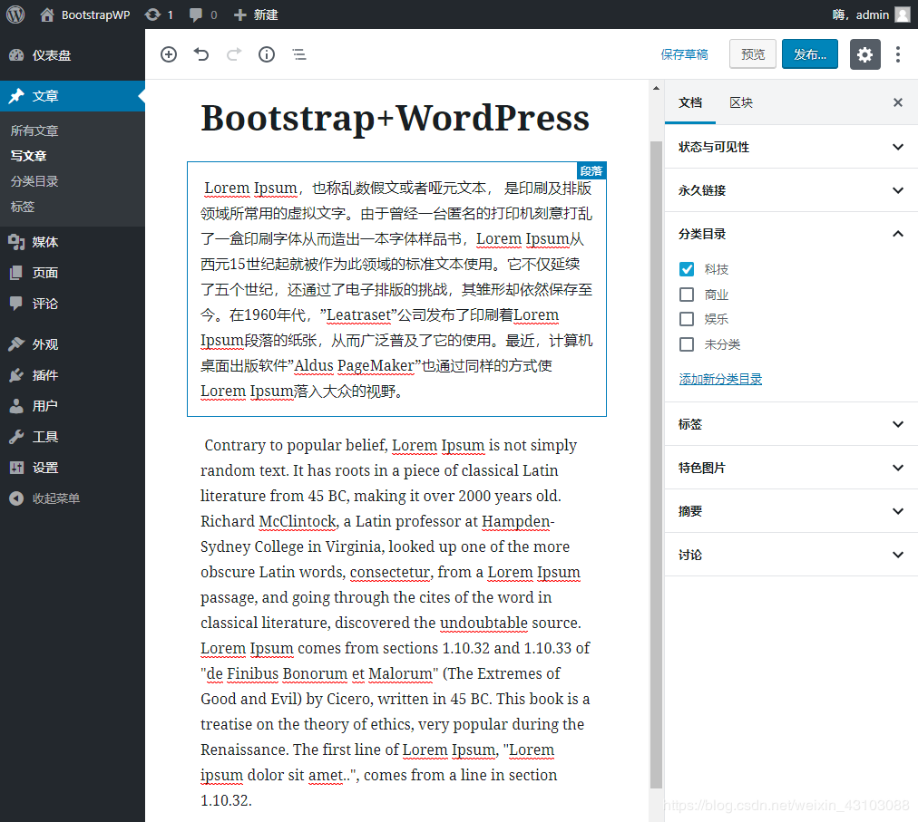This screenshot has width=918, height=822.
Task: Click the scrollbar up arrow in editor
Action: point(656,88)
